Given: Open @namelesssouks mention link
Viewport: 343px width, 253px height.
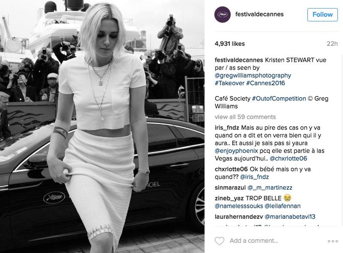Looking at the screenshot, I should tap(239, 206).
